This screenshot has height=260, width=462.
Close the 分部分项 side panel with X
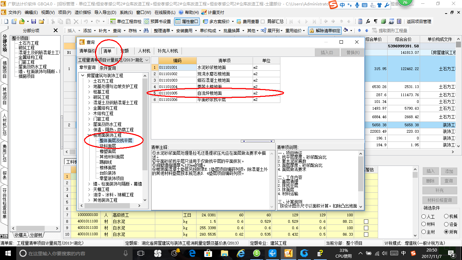(x=56, y=30)
